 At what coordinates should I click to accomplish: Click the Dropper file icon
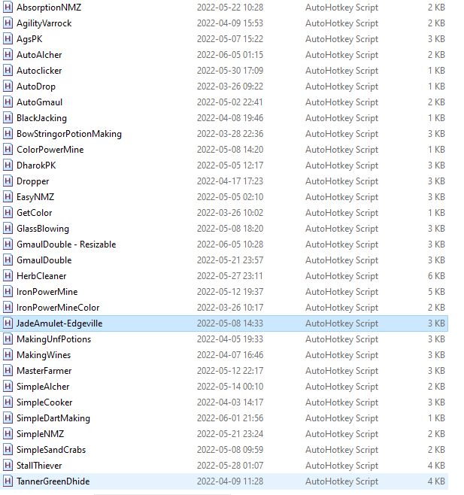click(8, 181)
